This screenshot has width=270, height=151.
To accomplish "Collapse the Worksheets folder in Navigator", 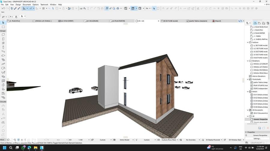I will [248, 79].
